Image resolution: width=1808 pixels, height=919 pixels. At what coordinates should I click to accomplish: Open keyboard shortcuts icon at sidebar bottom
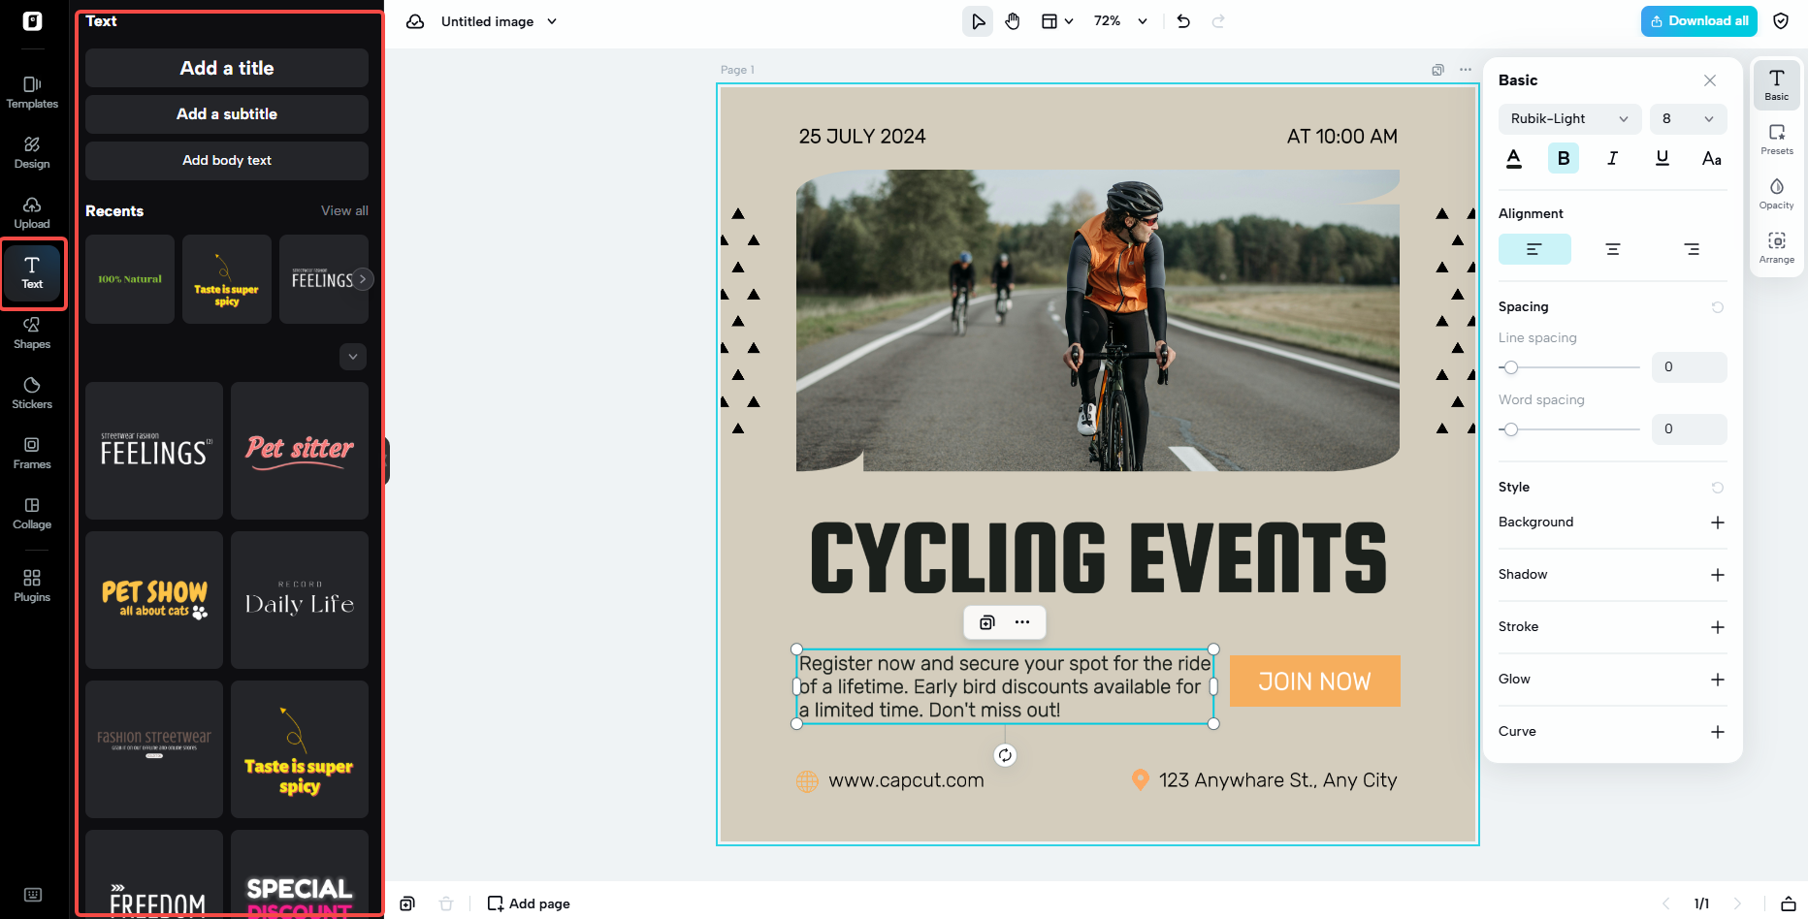(x=32, y=895)
